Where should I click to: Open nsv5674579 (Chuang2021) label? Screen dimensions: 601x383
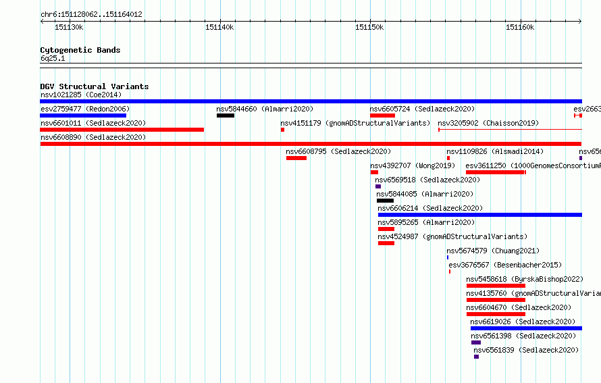click(x=493, y=251)
